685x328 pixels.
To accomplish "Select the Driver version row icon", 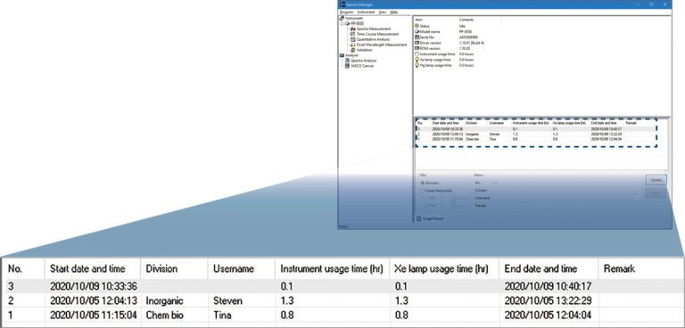I will coord(417,43).
